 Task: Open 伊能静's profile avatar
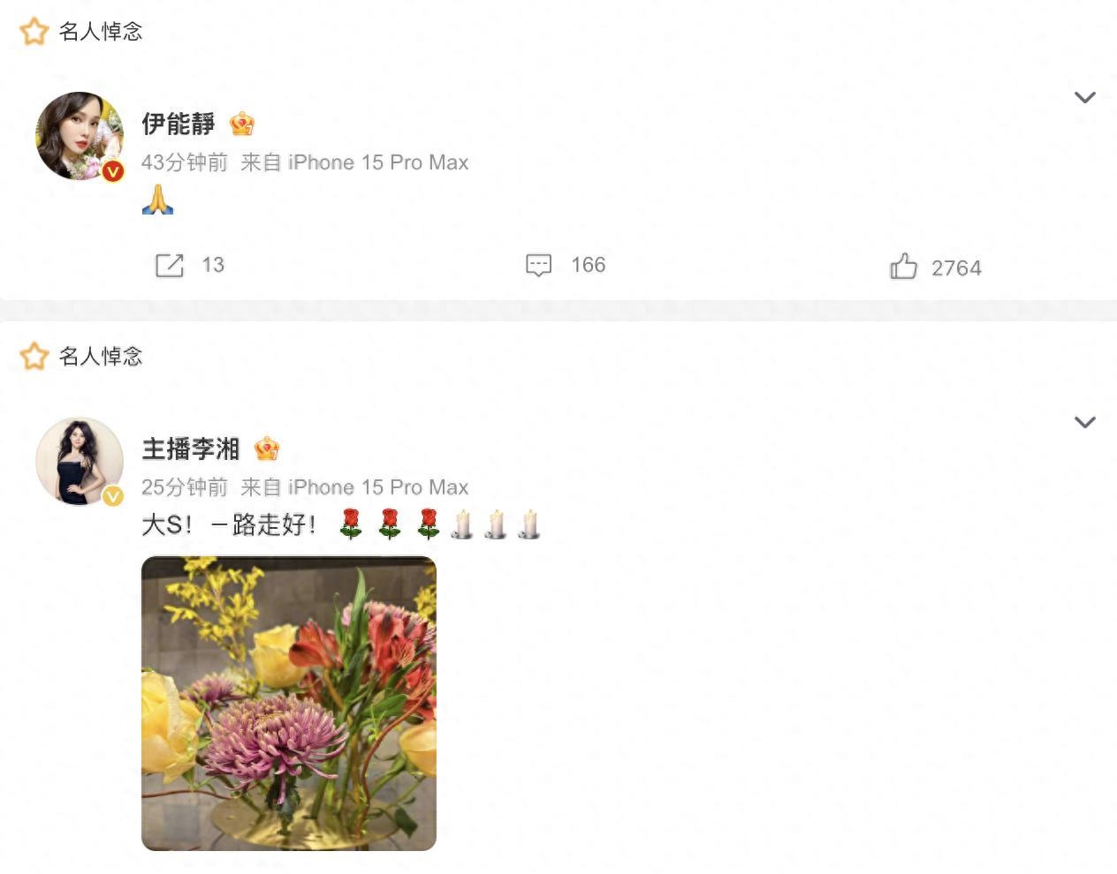(x=80, y=136)
